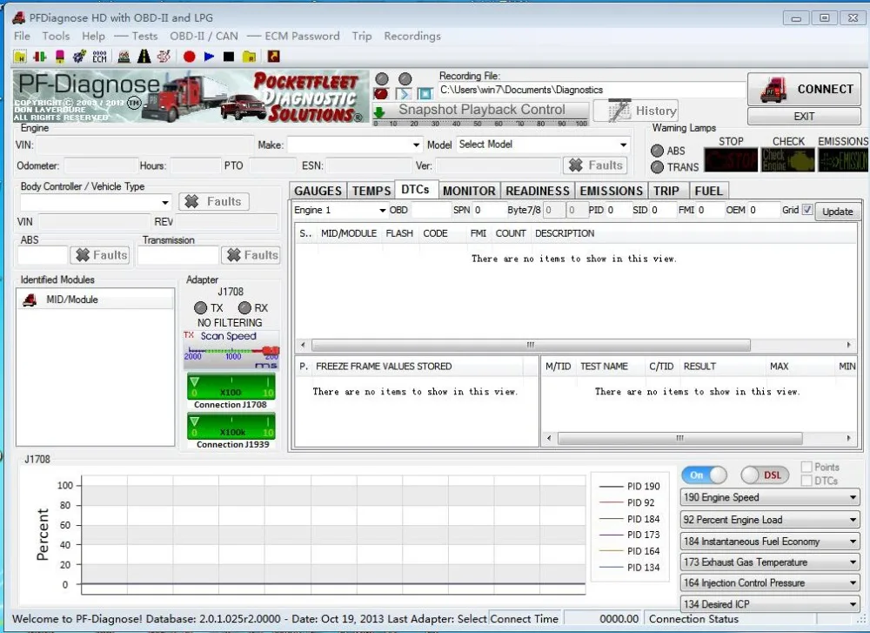Toggle the DSL switch
The width and height of the screenshot is (870, 633).
click(x=765, y=475)
